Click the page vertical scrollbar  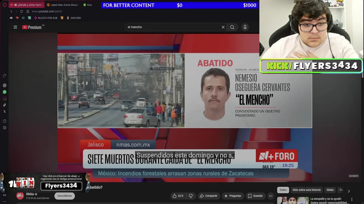[x=363, y=75]
